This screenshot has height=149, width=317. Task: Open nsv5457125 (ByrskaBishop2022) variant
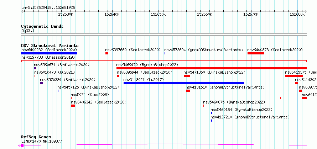pos(88,87)
